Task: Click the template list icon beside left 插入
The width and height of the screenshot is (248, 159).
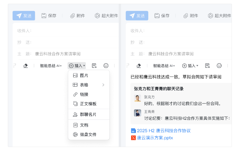Action: [94, 66]
